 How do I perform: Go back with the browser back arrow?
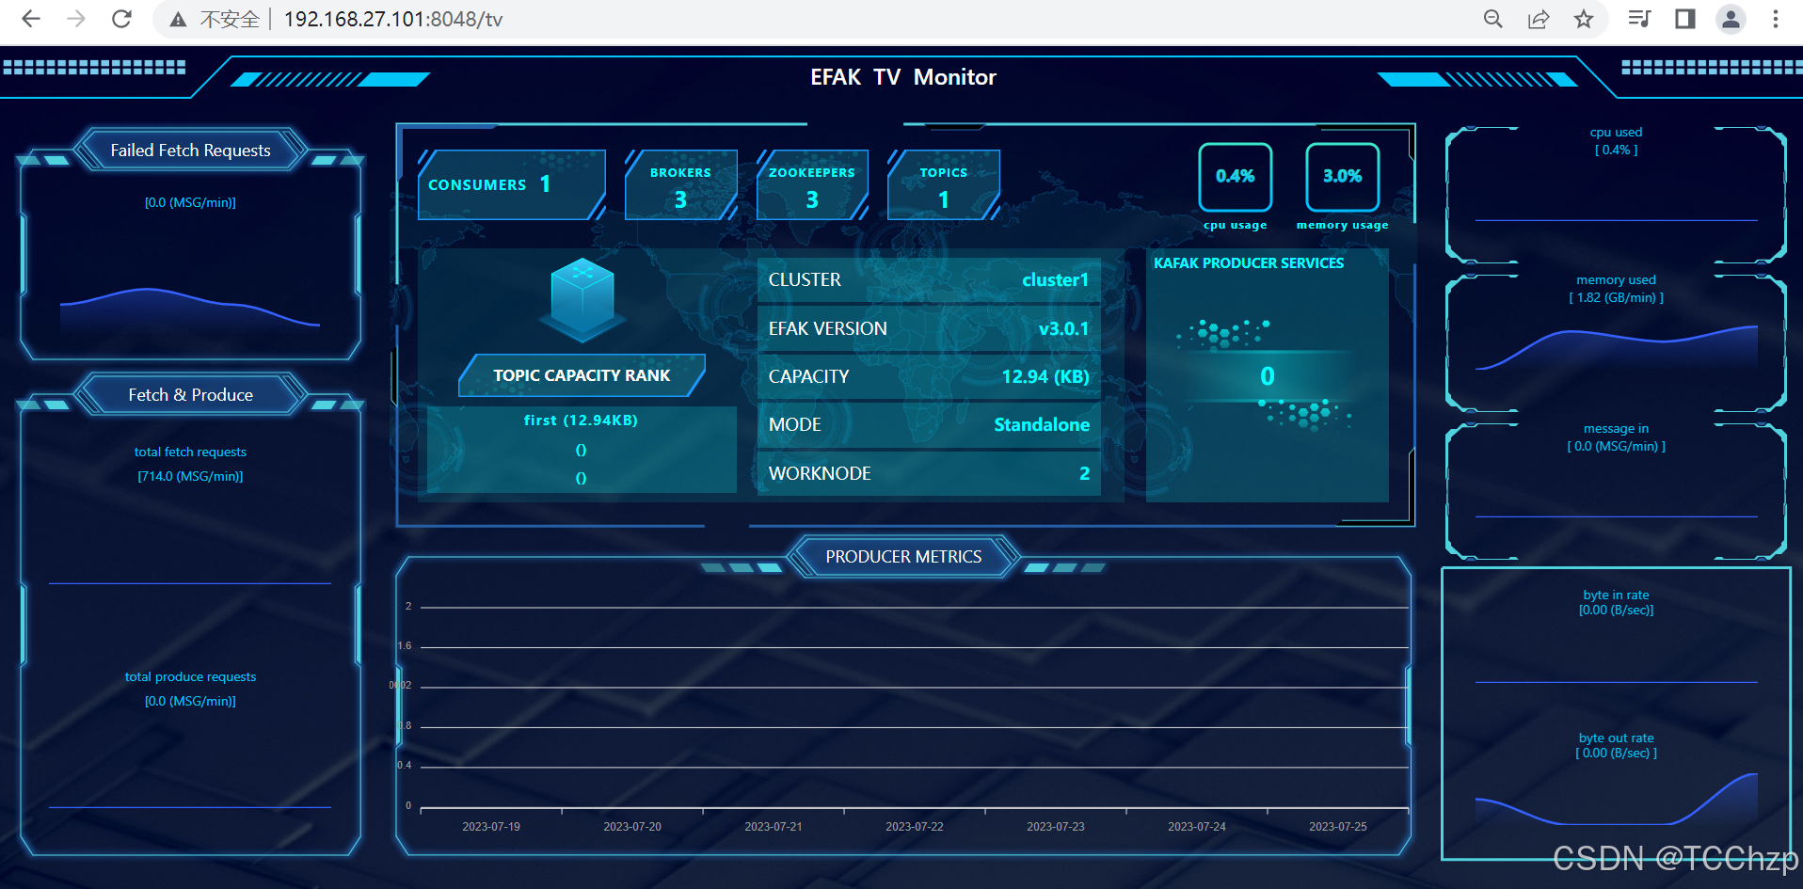31,19
